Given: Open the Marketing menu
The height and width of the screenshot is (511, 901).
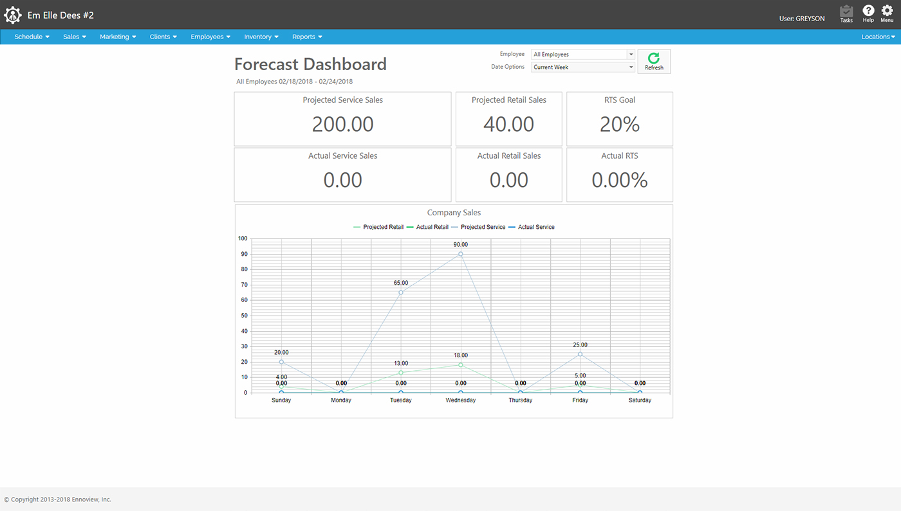Looking at the screenshot, I should tap(118, 37).
